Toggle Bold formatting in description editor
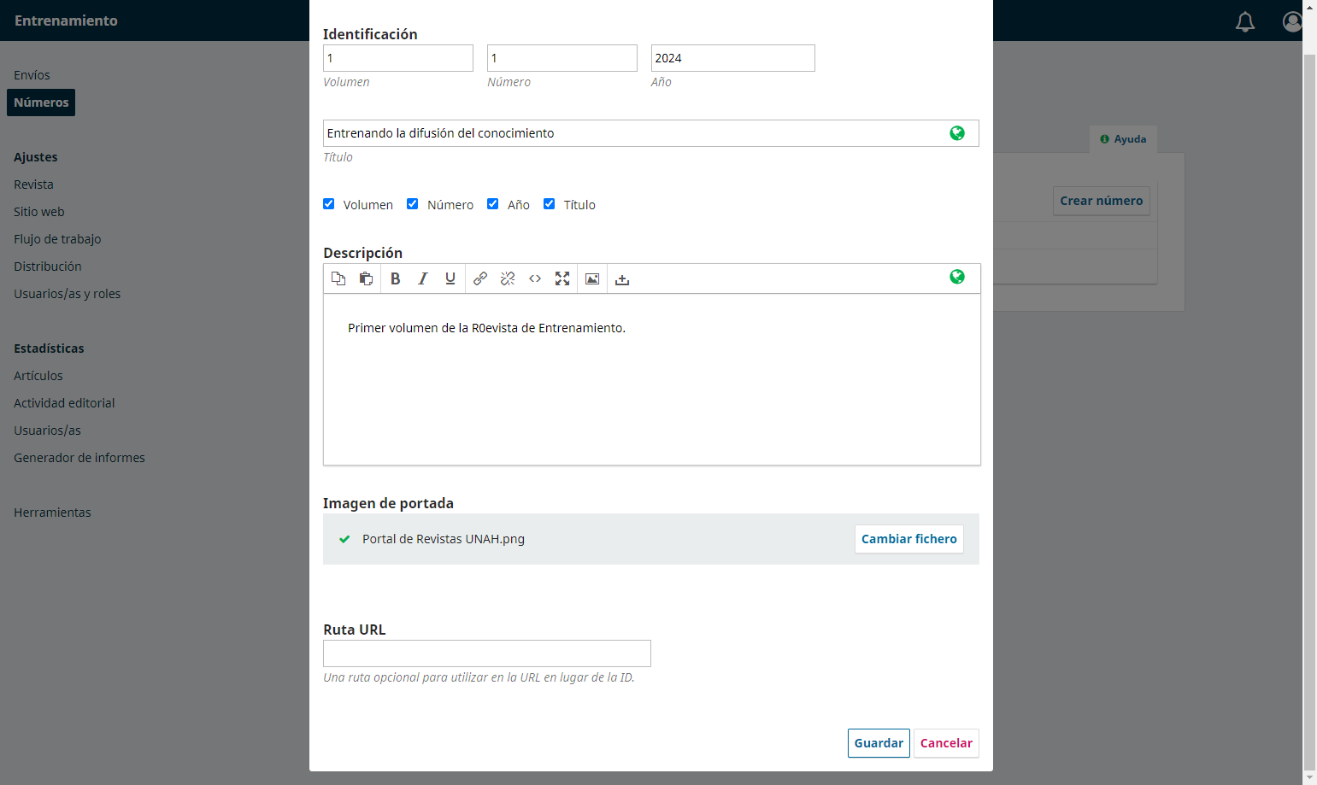Viewport: 1317px width, 785px height. point(396,278)
